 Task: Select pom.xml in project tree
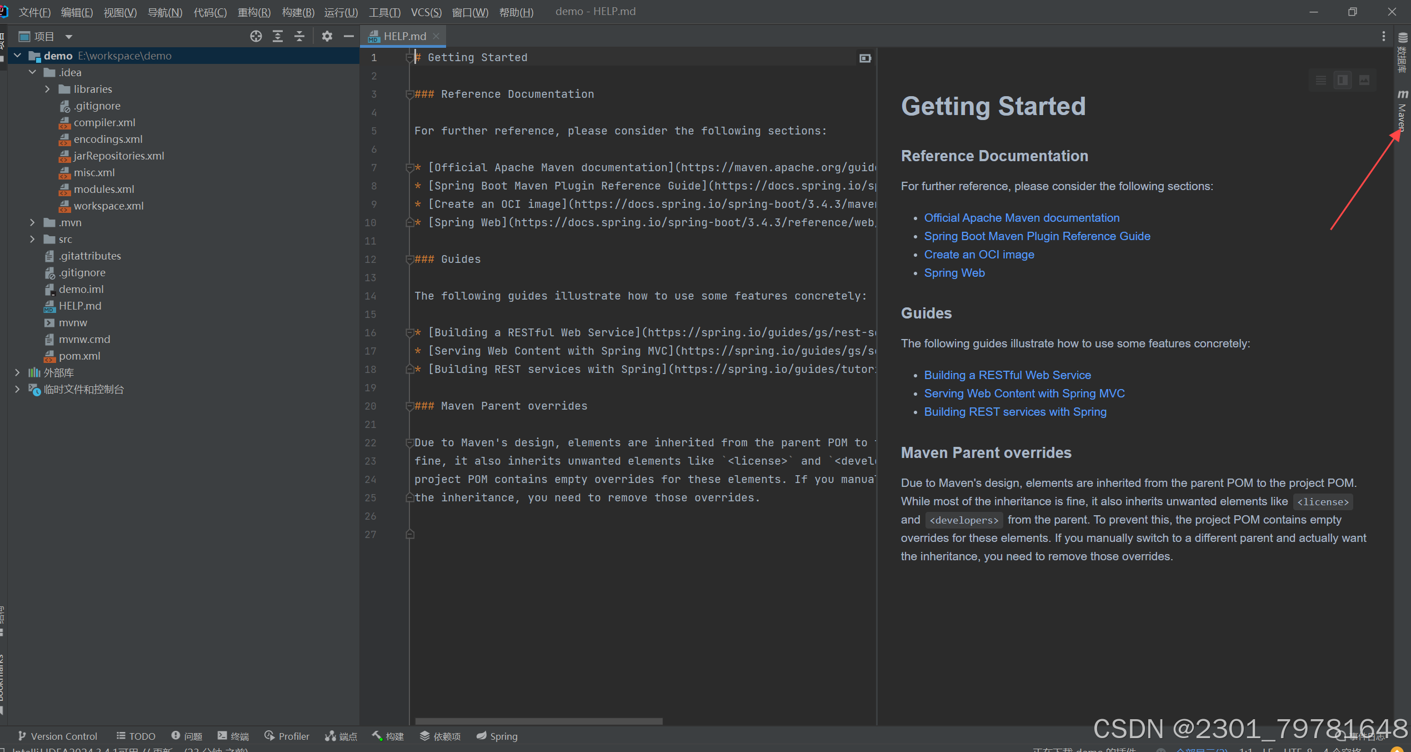click(79, 356)
